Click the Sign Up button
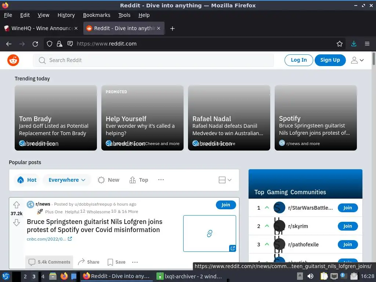 tap(330, 60)
